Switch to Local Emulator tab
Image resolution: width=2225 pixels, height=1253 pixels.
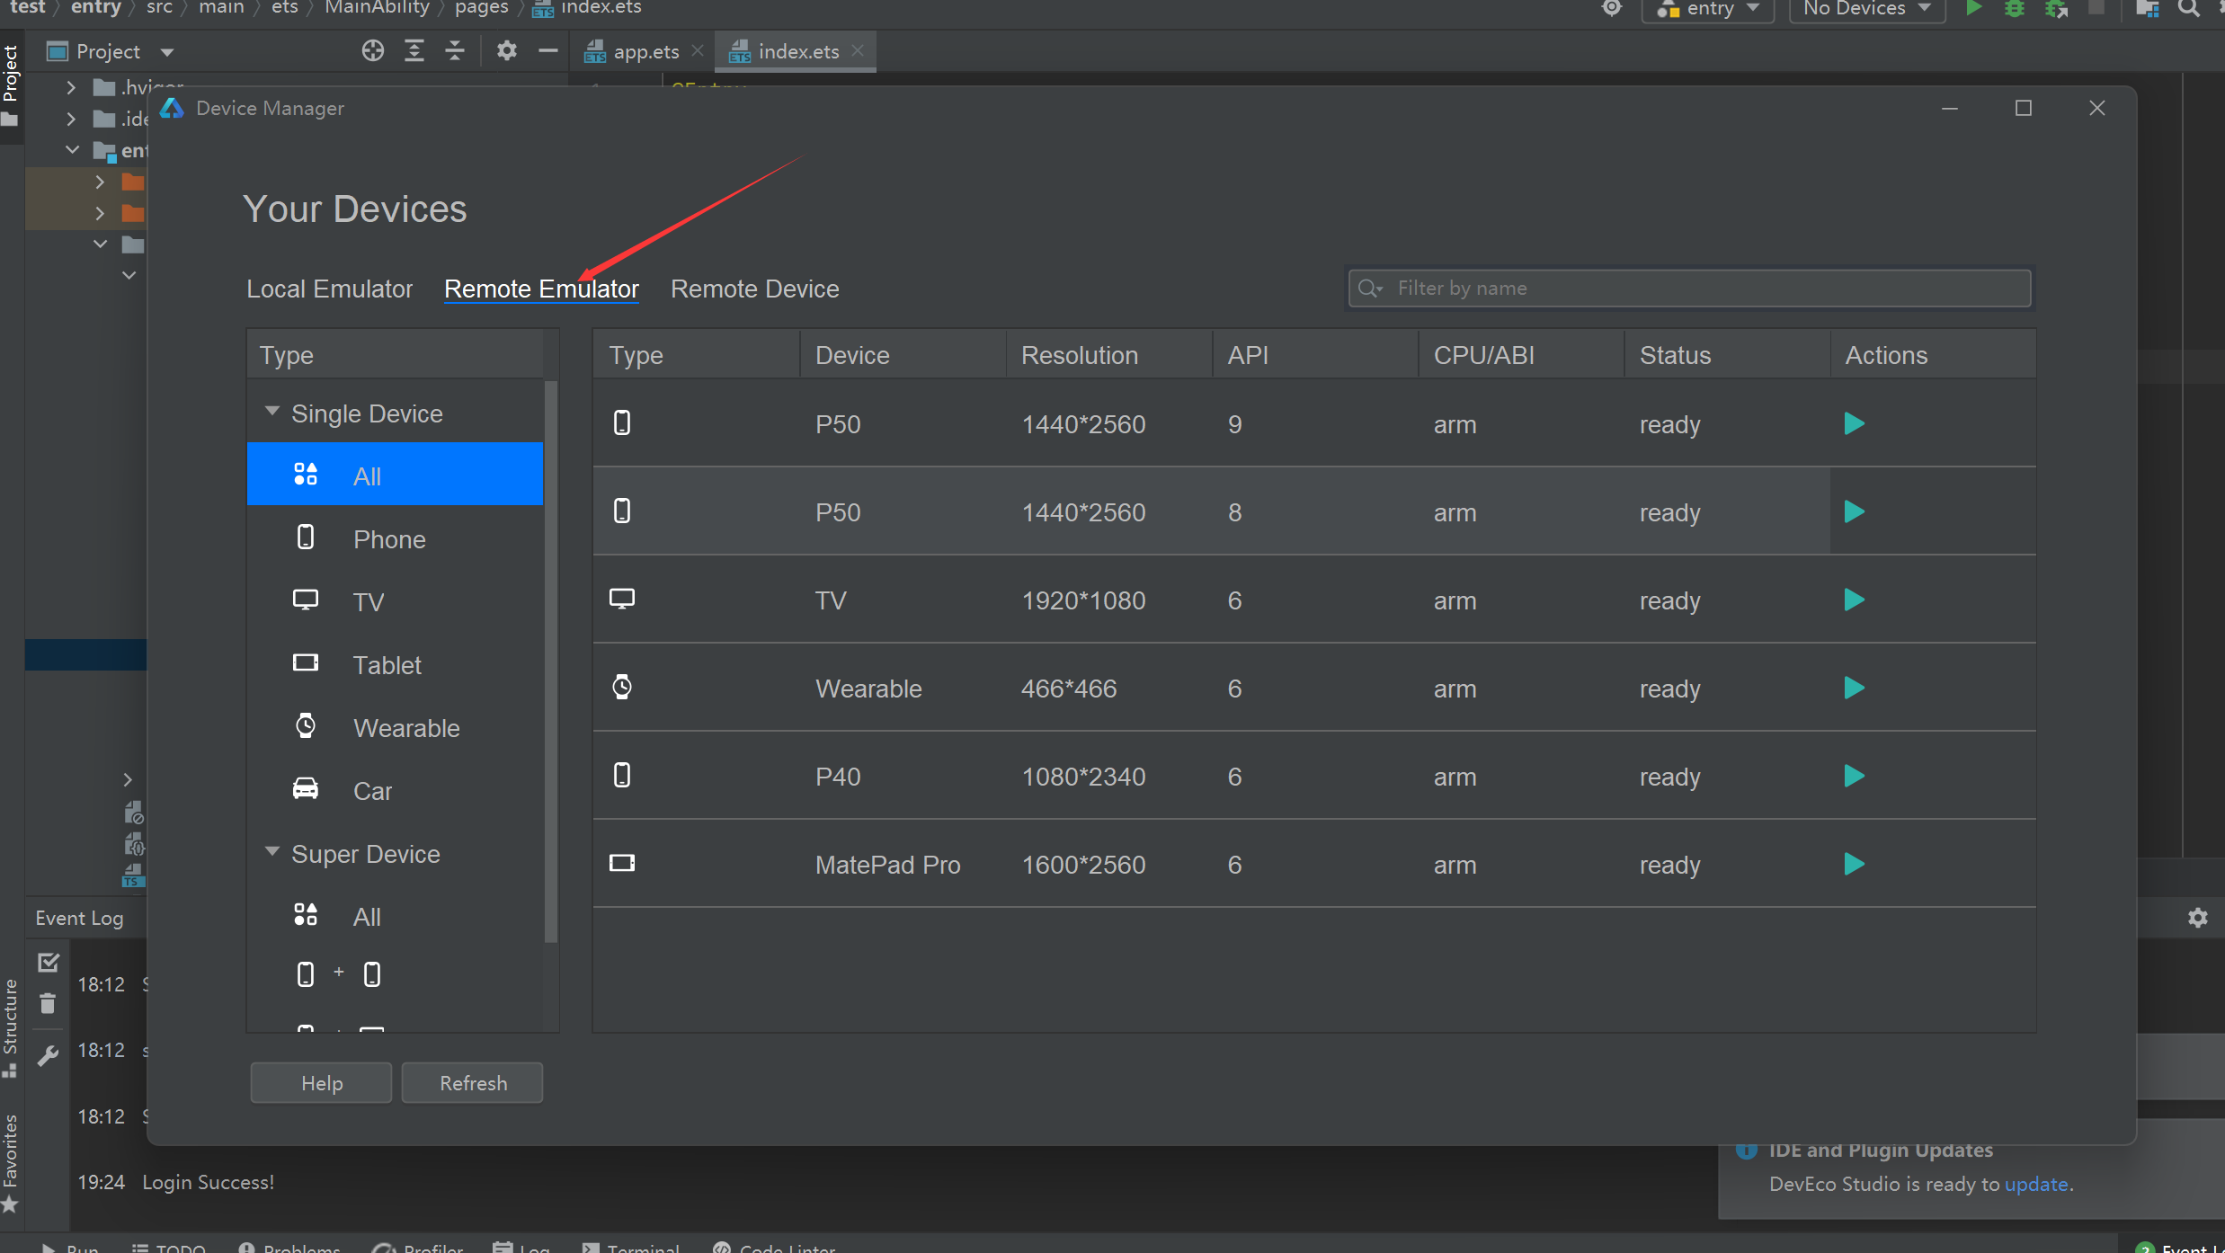(x=329, y=289)
